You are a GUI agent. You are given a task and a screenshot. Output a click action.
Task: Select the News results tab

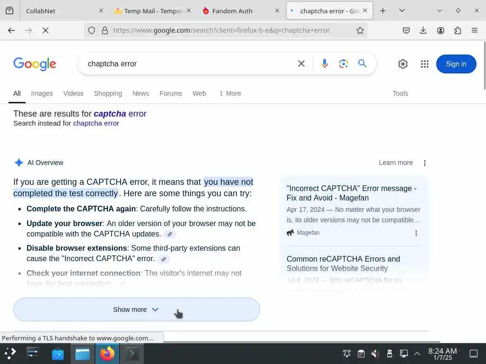click(x=140, y=93)
